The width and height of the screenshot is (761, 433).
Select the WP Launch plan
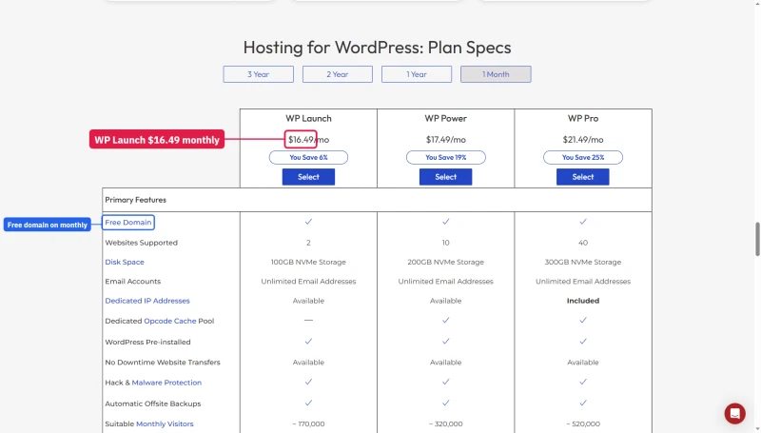(308, 177)
